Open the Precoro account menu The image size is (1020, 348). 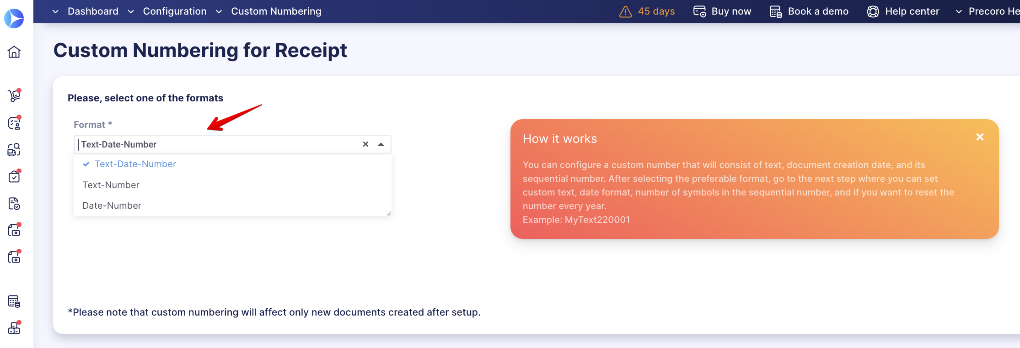tap(994, 11)
